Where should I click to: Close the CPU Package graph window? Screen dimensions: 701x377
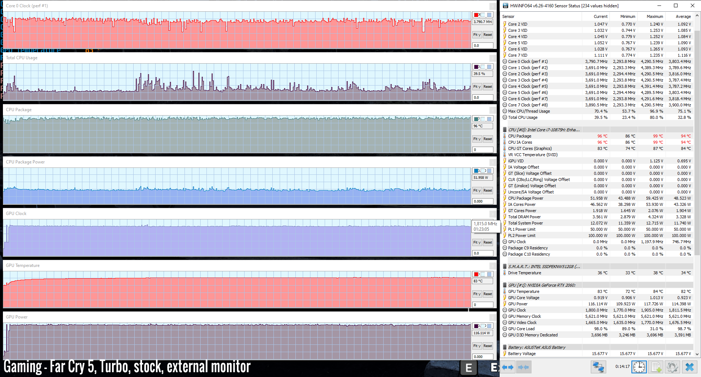point(493,110)
